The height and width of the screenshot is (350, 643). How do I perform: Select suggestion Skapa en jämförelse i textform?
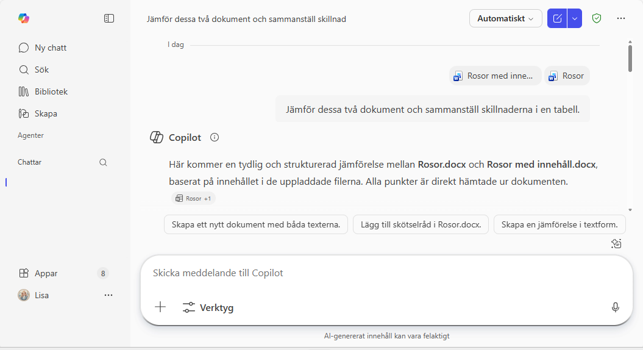[x=560, y=224]
